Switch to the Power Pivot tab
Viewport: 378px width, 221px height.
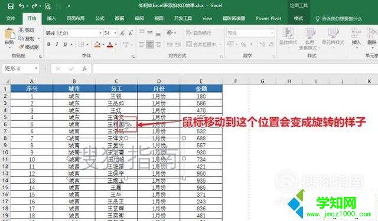(268, 18)
